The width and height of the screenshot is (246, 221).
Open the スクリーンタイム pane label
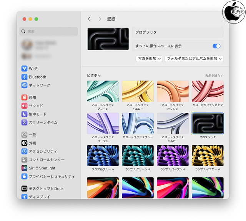coord(43,122)
